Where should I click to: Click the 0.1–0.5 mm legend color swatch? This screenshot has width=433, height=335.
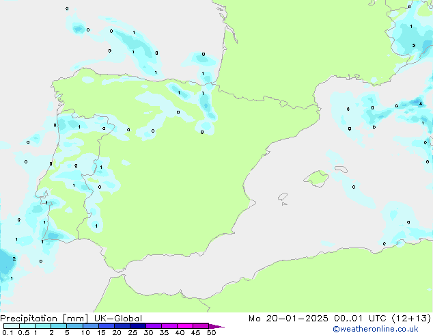pos(12,326)
